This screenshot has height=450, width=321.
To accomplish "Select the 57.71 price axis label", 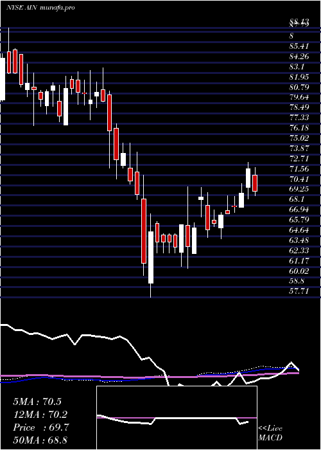I will (x=300, y=292).
